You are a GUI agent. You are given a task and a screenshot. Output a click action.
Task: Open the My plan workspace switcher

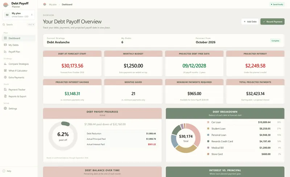(x=18, y=15)
